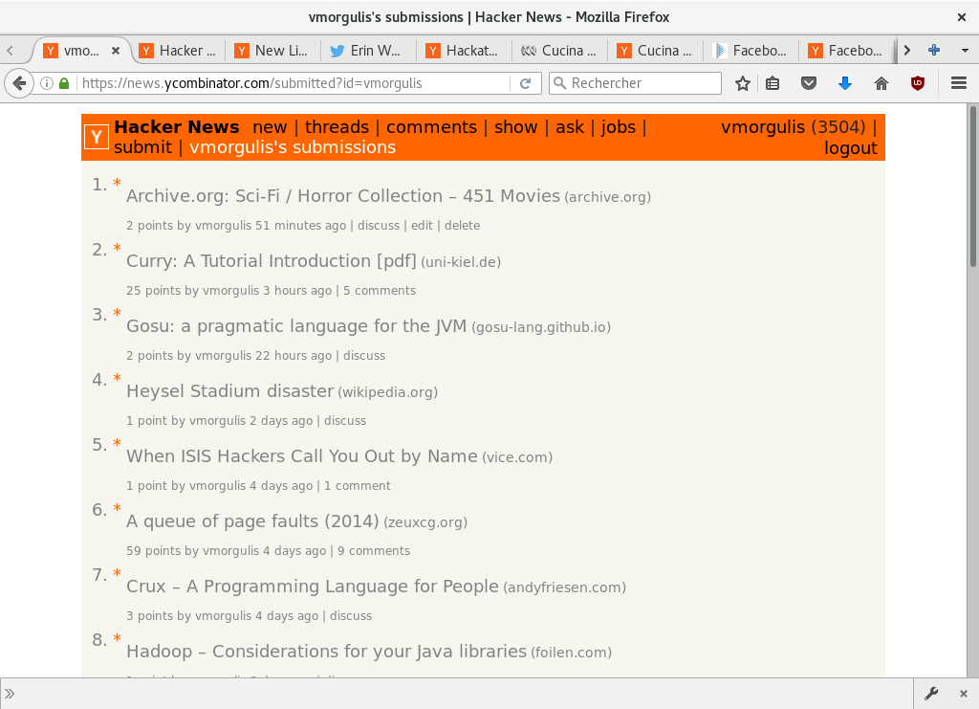Open the Firefox hamburger menu

959,83
